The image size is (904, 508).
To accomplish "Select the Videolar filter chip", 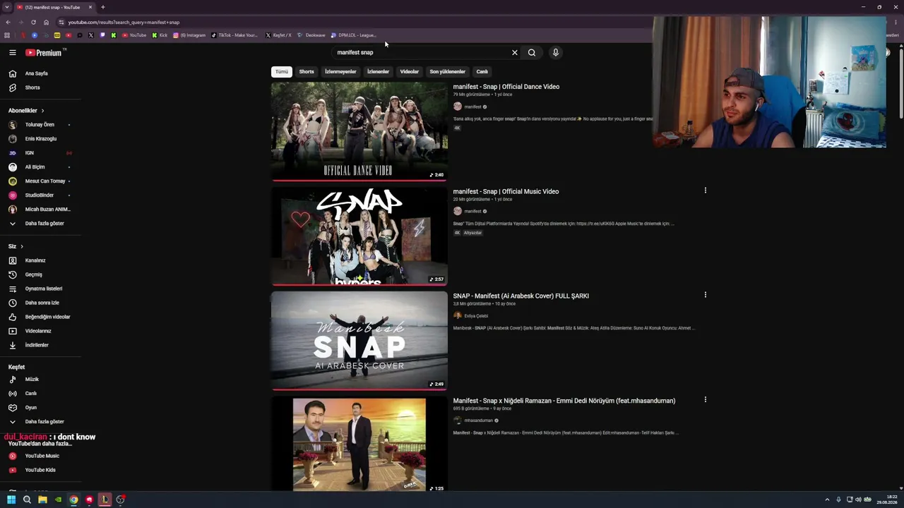I will [410, 71].
